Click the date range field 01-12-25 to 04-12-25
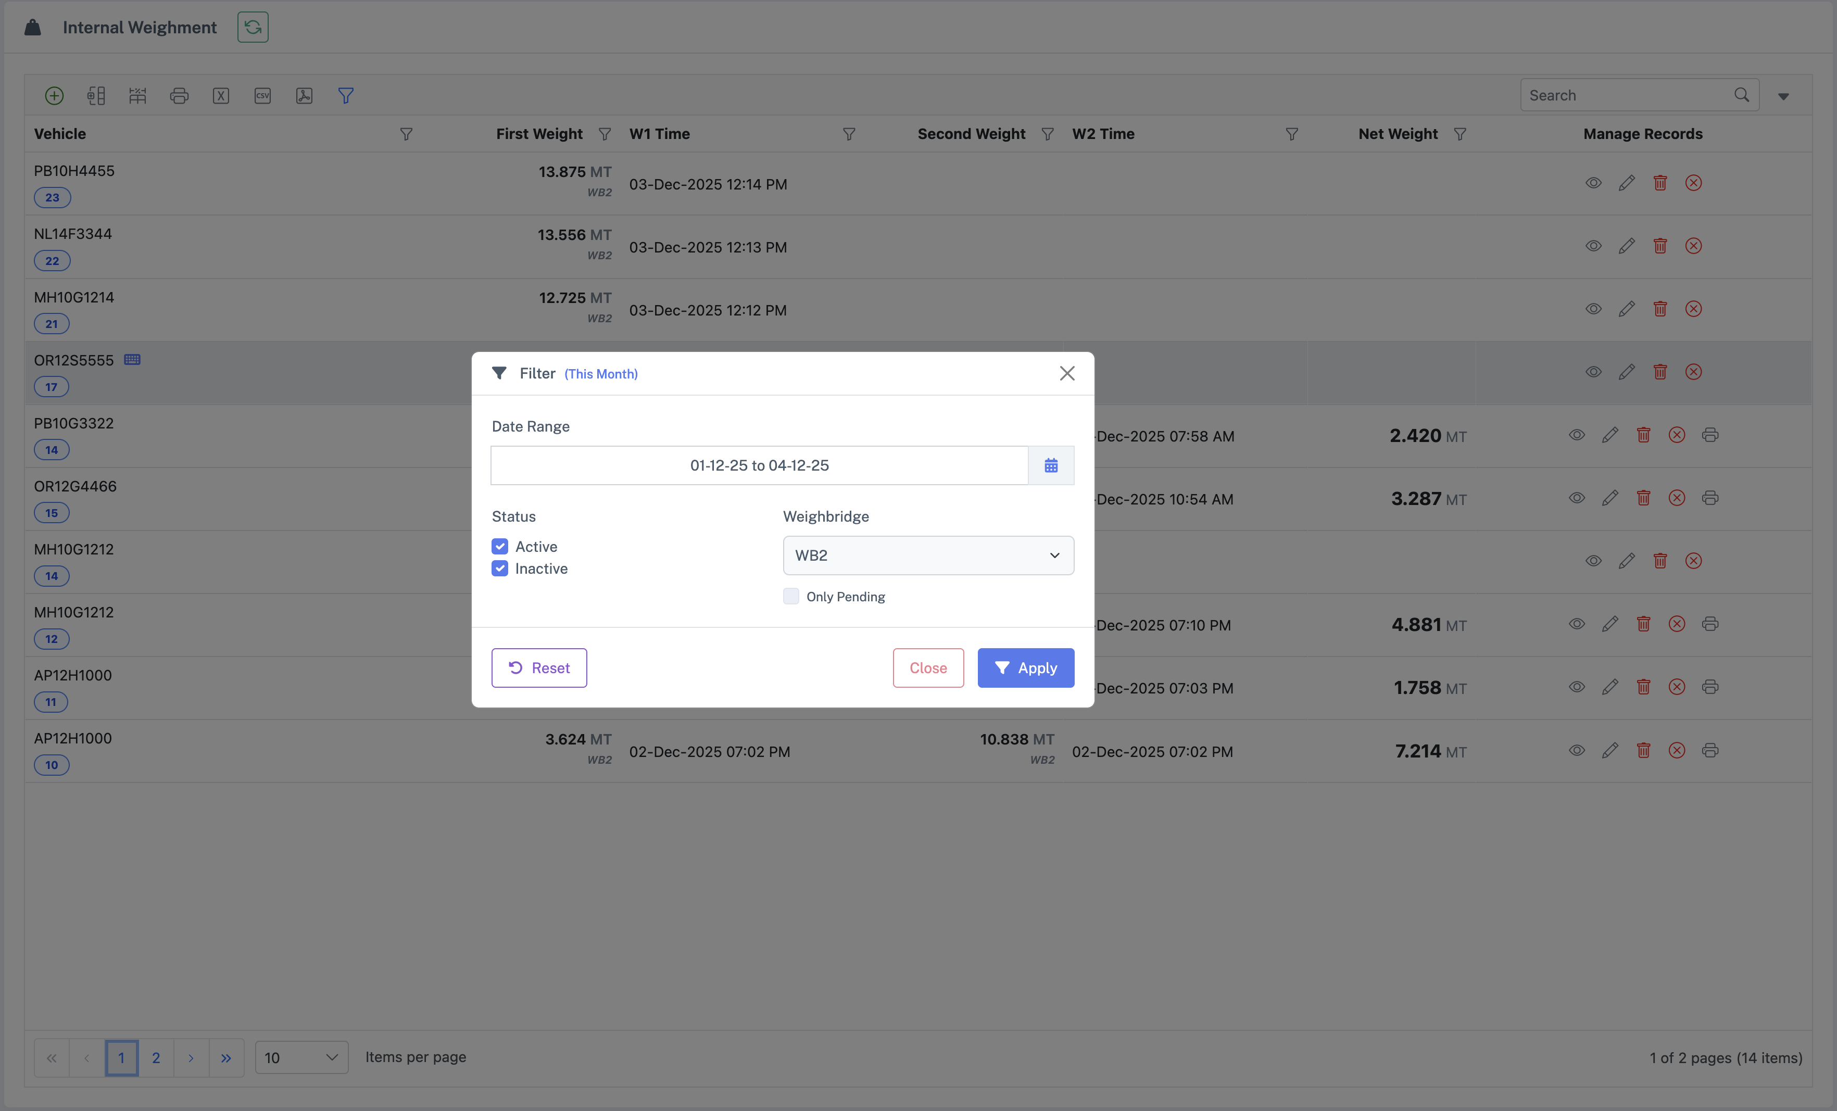 click(759, 465)
